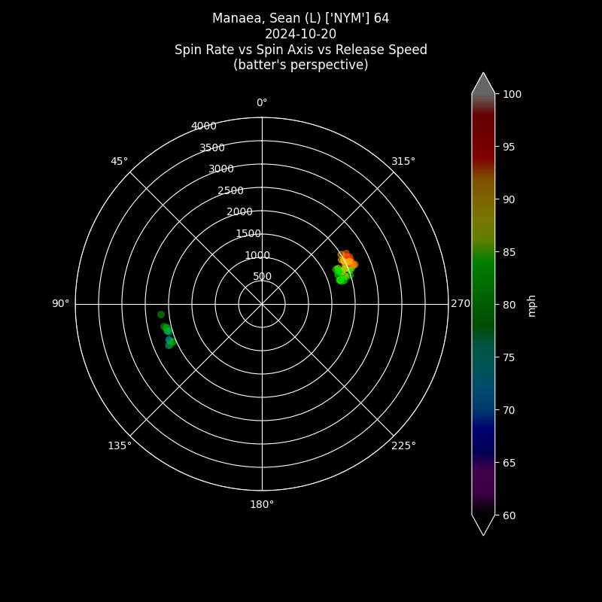Click the colorbar tick label 60
The width and height of the screenshot is (602, 602).
(509, 515)
